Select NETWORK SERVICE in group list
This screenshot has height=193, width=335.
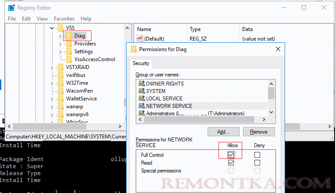pyautogui.click(x=202, y=106)
